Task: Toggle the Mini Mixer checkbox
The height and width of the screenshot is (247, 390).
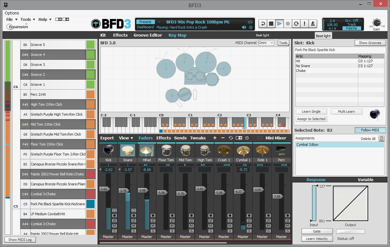Action: pyautogui.click(x=260, y=138)
